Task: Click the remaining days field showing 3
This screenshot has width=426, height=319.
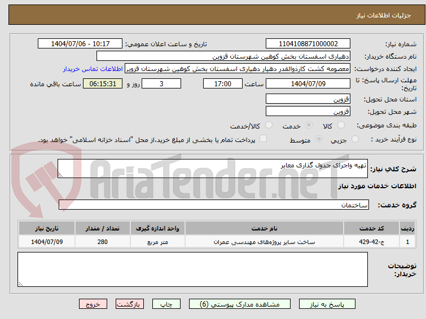Action: (161, 83)
